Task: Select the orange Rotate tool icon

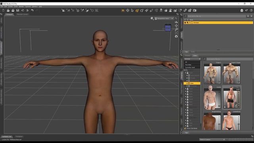Action: click(x=137, y=11)
